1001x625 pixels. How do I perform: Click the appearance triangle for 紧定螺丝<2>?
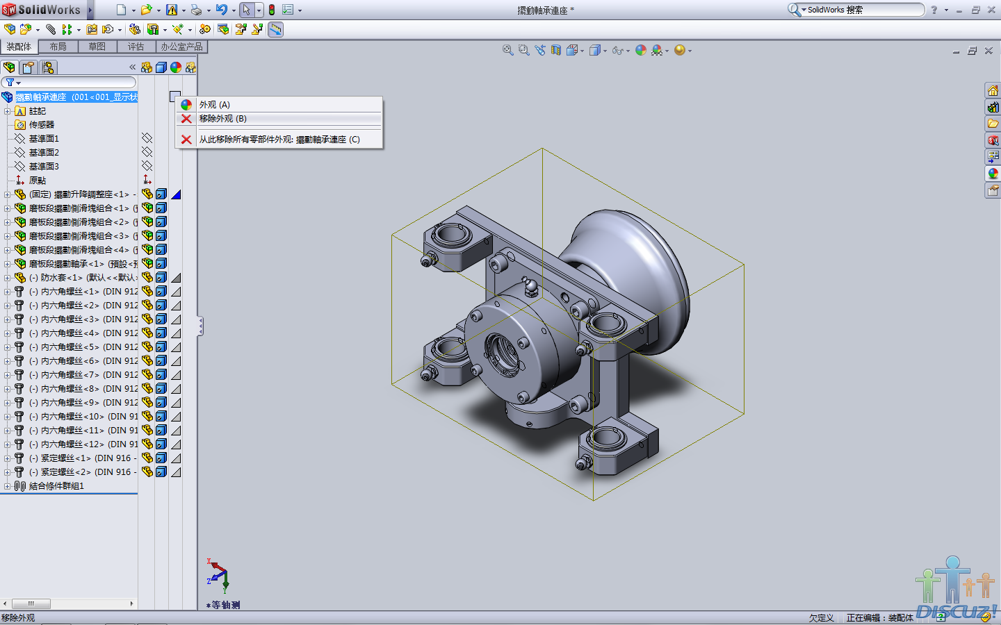point(176,472)
